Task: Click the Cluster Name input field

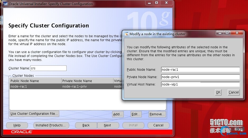Action: 48,68
